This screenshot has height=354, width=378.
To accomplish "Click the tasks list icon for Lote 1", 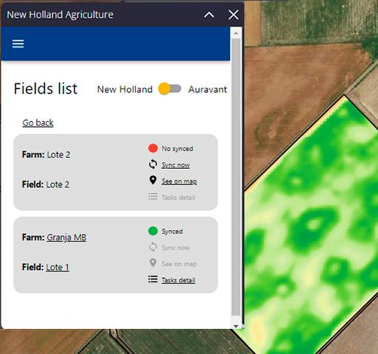I will pyautogui.click(x=153, y=280).
